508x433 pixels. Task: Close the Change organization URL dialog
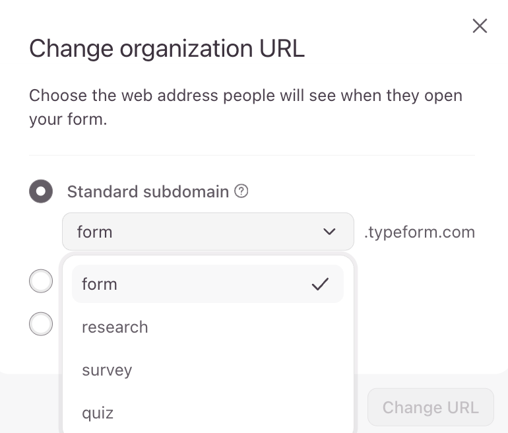point(480,26)
